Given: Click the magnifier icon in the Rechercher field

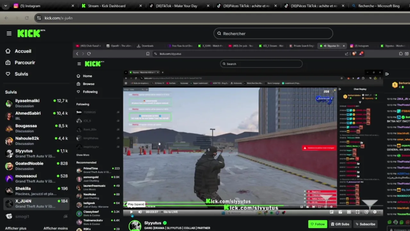Looking at the screenshot, I should coord(219,33).
